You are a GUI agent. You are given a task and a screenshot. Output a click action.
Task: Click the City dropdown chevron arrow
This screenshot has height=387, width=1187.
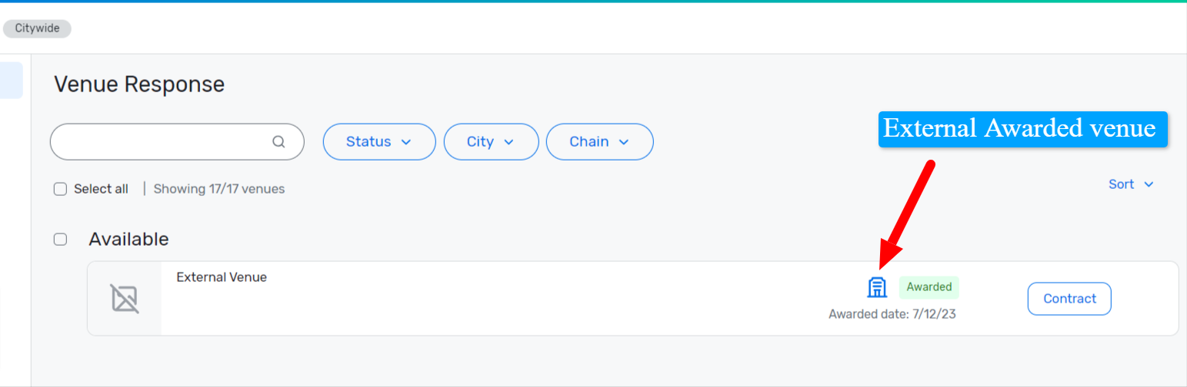click(508, 142)
